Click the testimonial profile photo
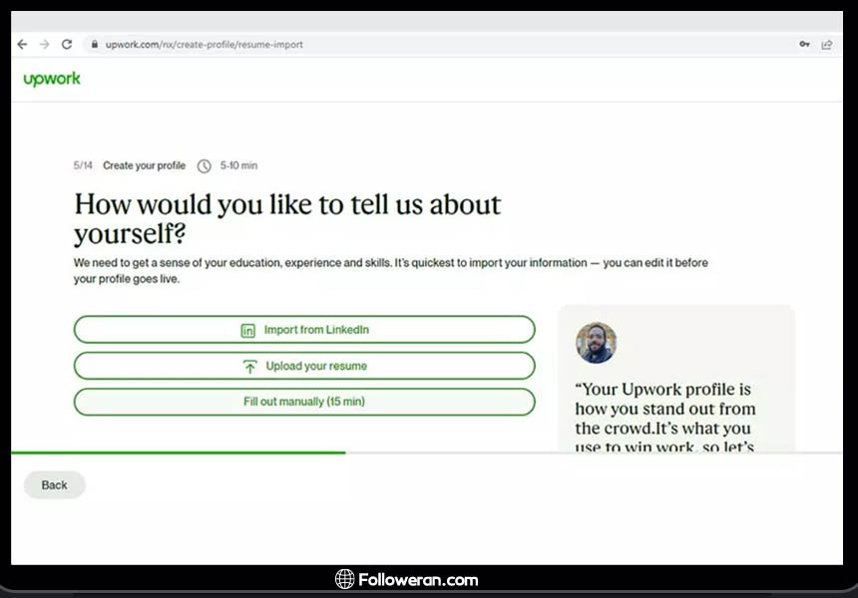The image size is (858, 598). click(x=596, y=343)
